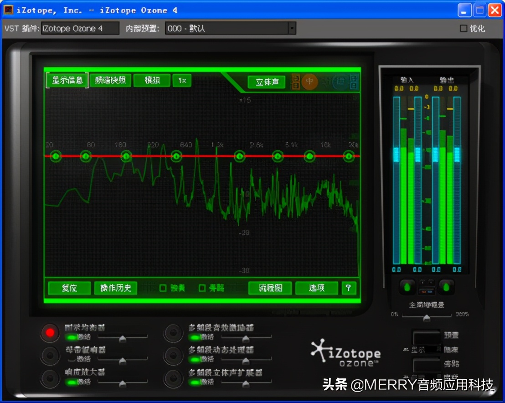Open 操作历史 to view edit history
The image size is (505, 403).
click(115, 288)
